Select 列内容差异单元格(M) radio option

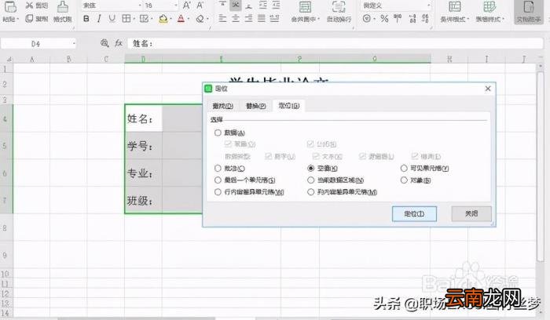[x=311, y=192]
